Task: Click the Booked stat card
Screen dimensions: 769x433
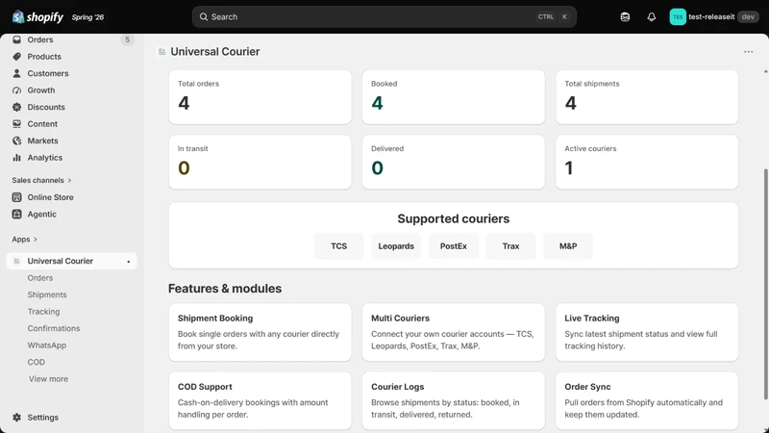Action: [453, 97]
